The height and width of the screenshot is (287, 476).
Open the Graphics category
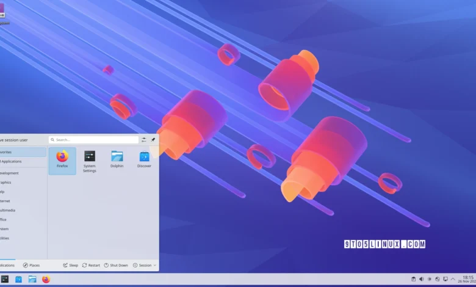coord(23,183)
